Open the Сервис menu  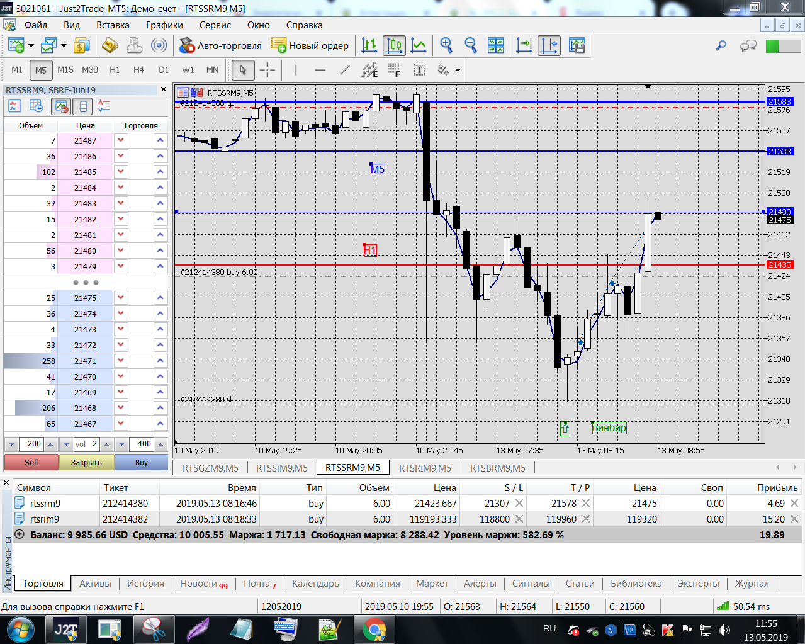215,25
